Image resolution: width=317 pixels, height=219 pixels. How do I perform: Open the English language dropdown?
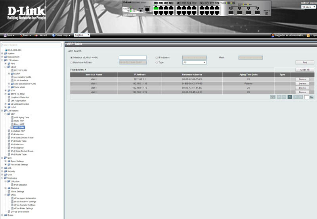(x=82, y=35)
